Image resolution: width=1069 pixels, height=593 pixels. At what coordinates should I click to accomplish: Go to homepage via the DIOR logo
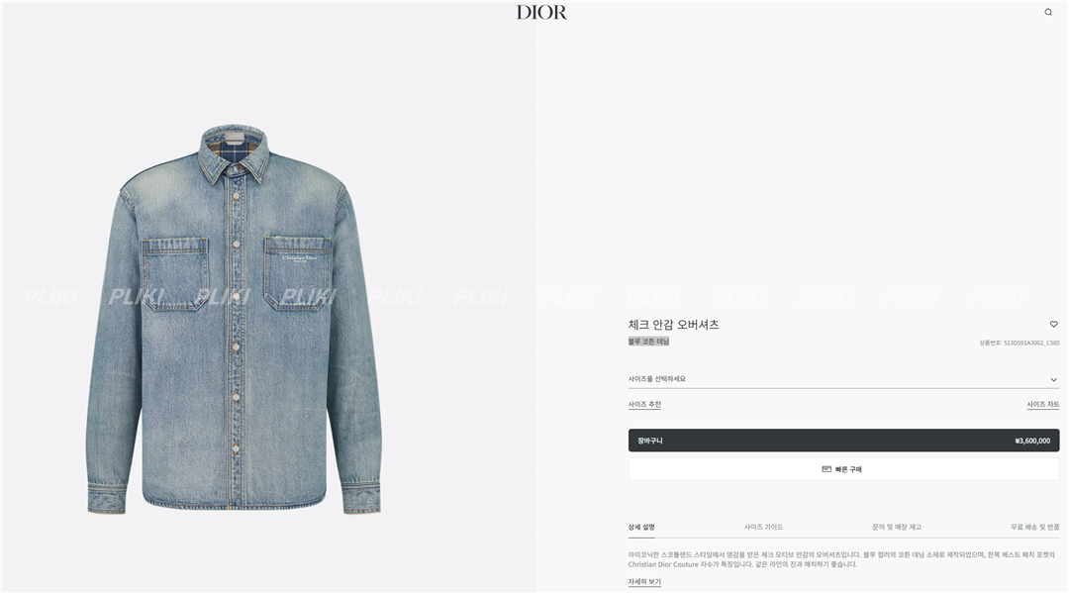click(x=541, y=12)
